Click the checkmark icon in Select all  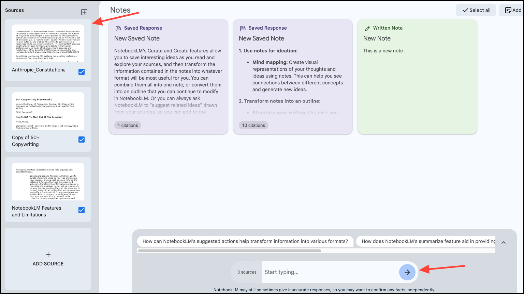465,10
